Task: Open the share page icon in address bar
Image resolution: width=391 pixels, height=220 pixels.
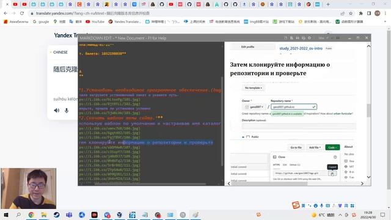Action: coord(342,13)
